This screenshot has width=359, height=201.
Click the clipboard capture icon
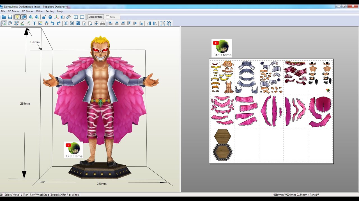click(96, 23)
